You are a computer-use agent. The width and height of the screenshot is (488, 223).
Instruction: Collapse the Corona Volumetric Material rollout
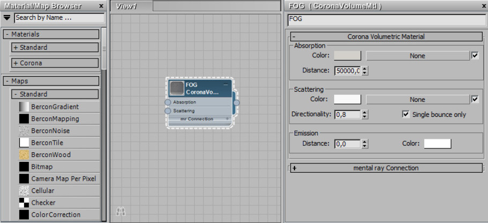tap(386, 36)
